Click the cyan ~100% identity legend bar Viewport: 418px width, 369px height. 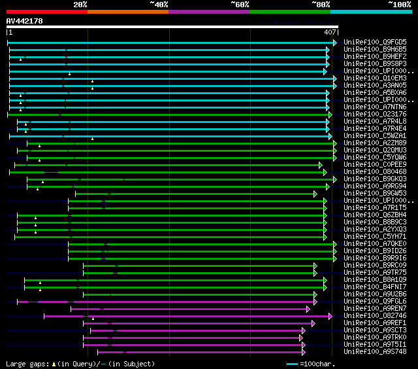point(372,12)
